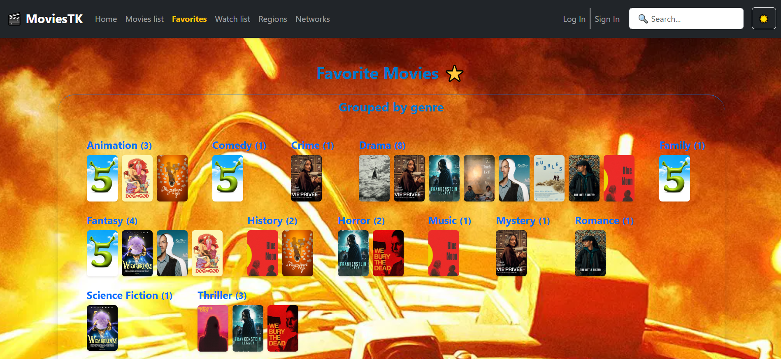Toggle the sun light/dark theme button

click(764, 19)
